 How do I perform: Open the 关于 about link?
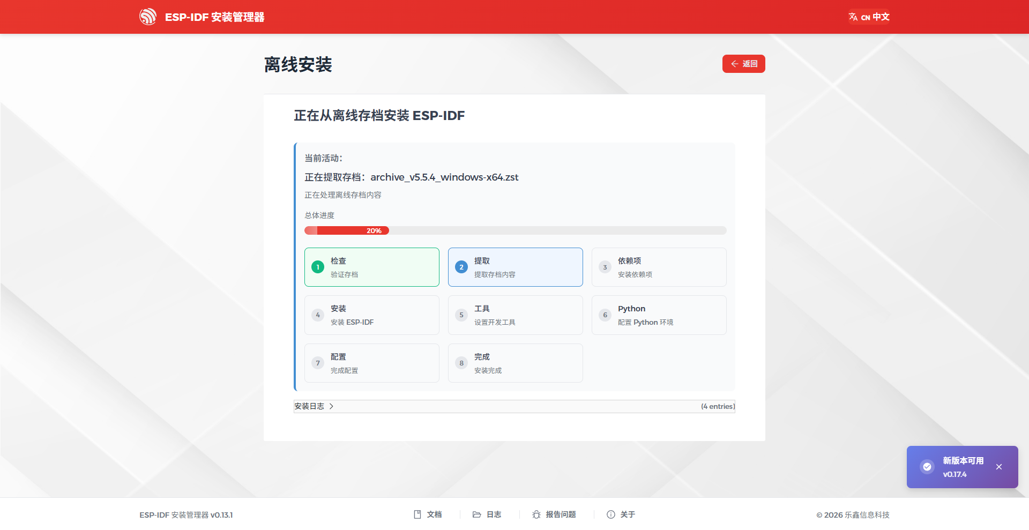621,514
